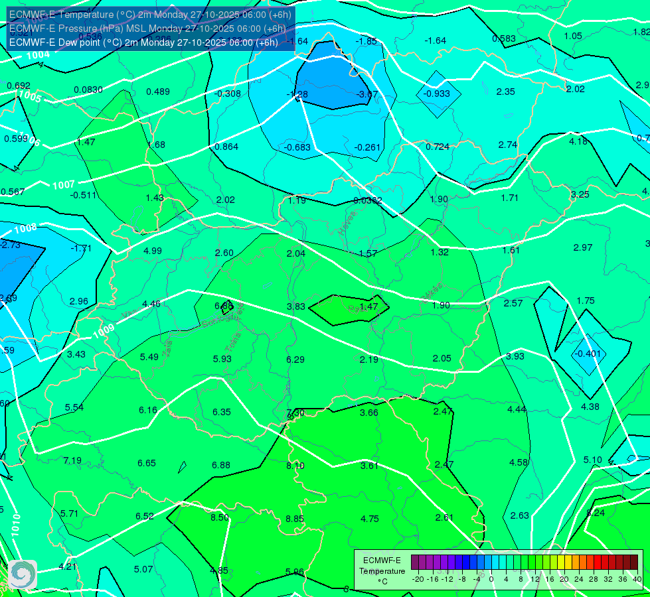Screen dimensions: 650x597
Task: Click the 1008 isobar label
Action: pos(25,228)
